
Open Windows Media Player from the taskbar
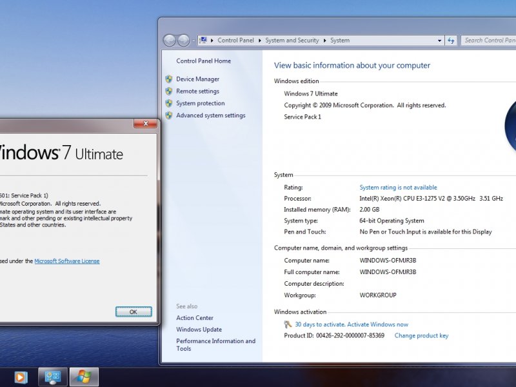pyautogui.click(x=21, y=377)
